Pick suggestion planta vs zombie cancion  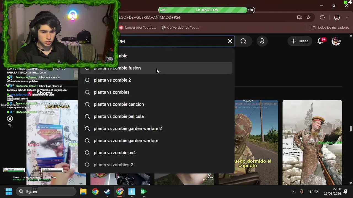click(156, 104)
